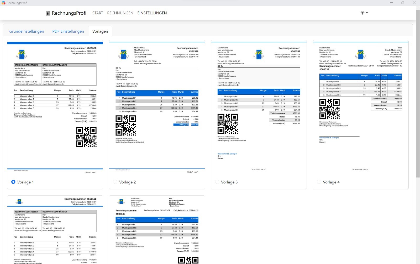Click the sixth template preview below Vorlage 2
This screenshot has height=264, width=420.
[x=157, y=230]
